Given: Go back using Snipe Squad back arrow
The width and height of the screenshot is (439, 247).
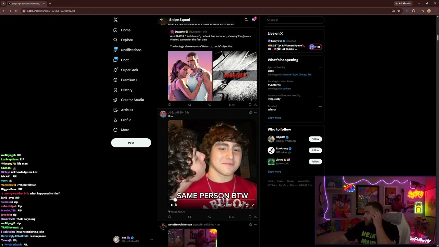Looking at the screenshot, I should tap(162, 20).
